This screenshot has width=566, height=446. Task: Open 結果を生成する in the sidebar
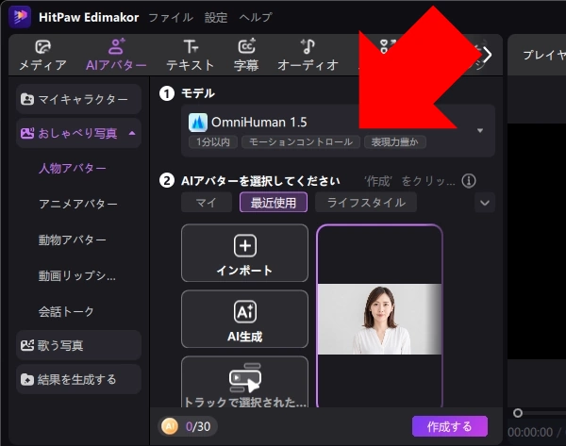78,379
